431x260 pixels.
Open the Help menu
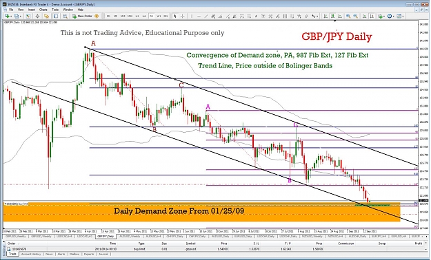coord(80,10)
